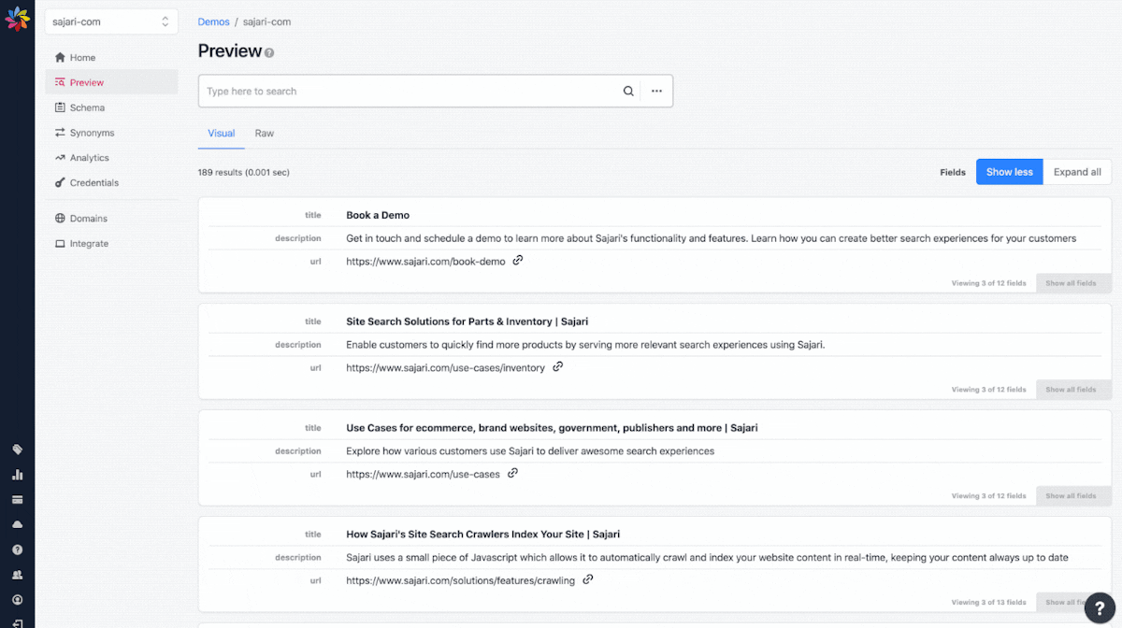1122x628 pixels.
Task: Click the question mark icon in dark sidebar
Action: (x=17, y=549)
